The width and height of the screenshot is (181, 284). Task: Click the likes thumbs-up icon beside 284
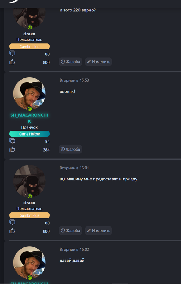12,149
